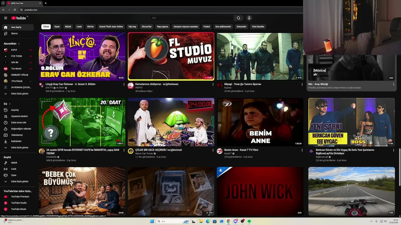Select the Müzik filter chip
This screenshot has width=401, height=225.
click(x=68, y=27)
